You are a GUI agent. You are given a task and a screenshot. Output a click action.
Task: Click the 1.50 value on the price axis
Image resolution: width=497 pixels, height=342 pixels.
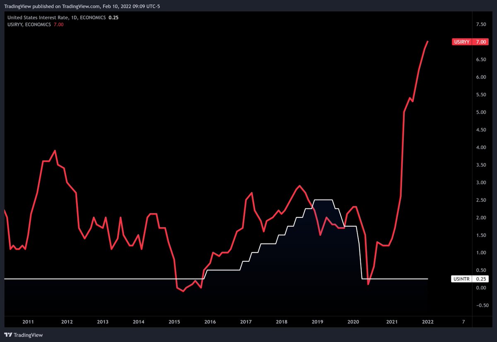(481, 235)
